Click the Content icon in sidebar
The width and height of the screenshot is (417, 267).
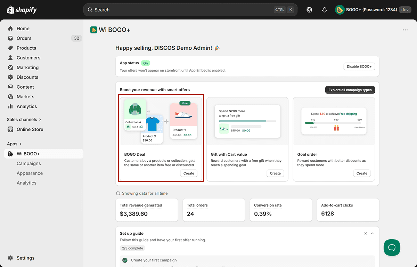point(10,87)
